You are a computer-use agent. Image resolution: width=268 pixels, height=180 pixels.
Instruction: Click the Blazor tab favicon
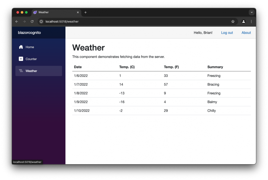tap(35, 12)
